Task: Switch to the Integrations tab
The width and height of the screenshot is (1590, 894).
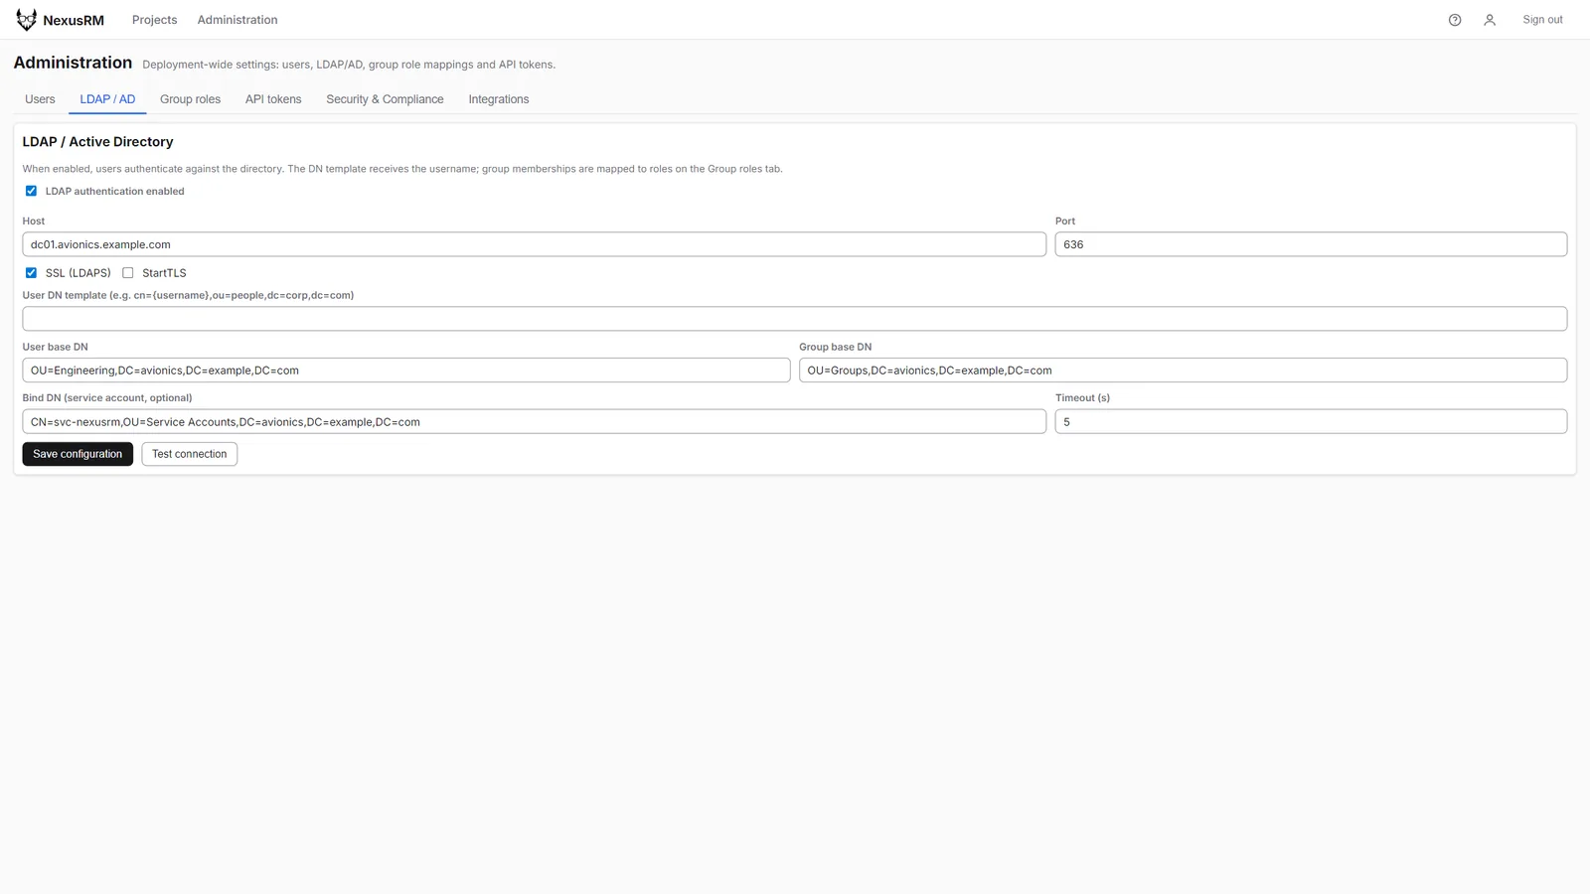Action: click(499, 99)
